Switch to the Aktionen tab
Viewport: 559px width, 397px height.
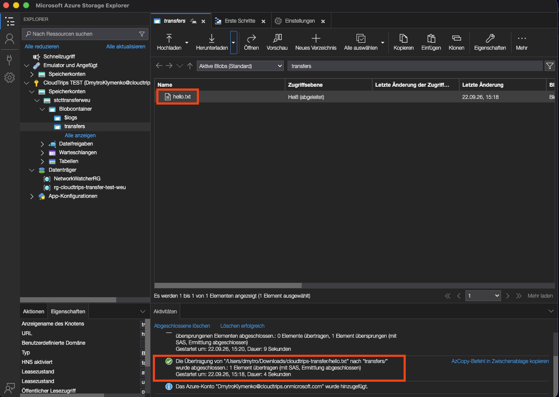(34, 312)
